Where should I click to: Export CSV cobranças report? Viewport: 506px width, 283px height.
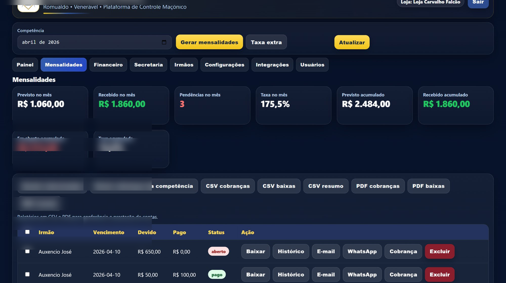coord(228,186)
